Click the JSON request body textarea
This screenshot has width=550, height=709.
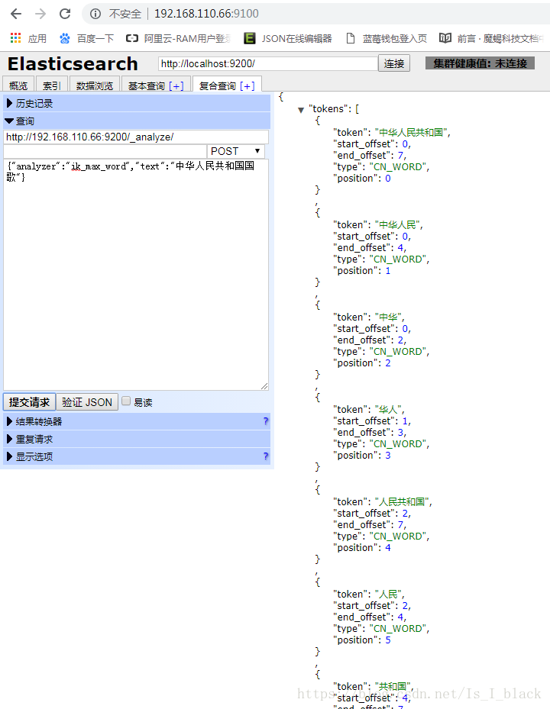tap(136, 274)
